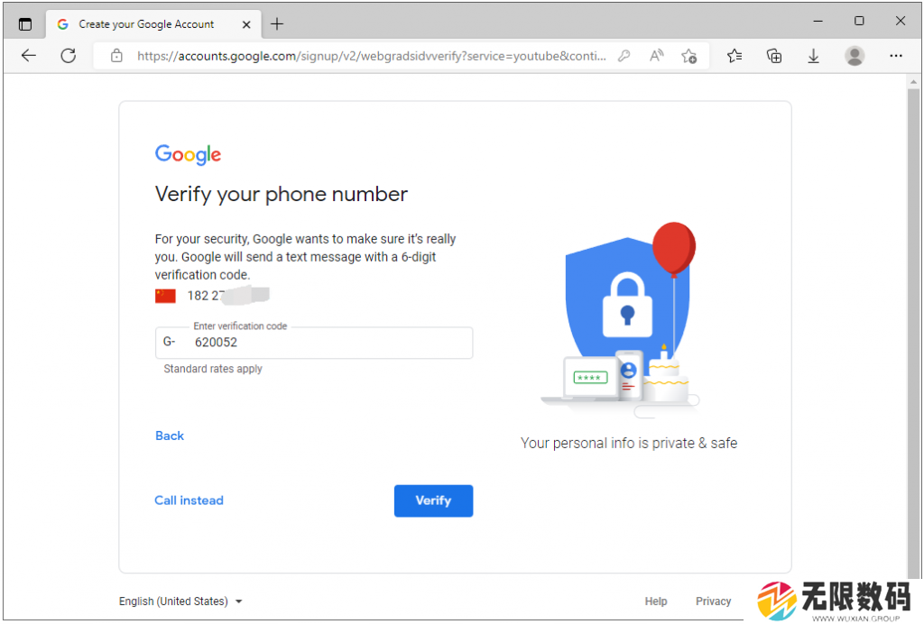924x624 pixels.
Task: Add this page to favorites with the star-plus icon
Action: pos(688,56)
